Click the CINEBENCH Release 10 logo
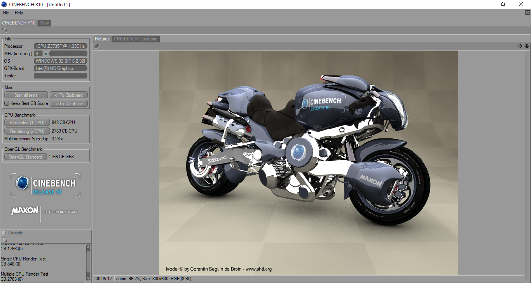This screenshot has width=531, height=283. tap(45, 185)
